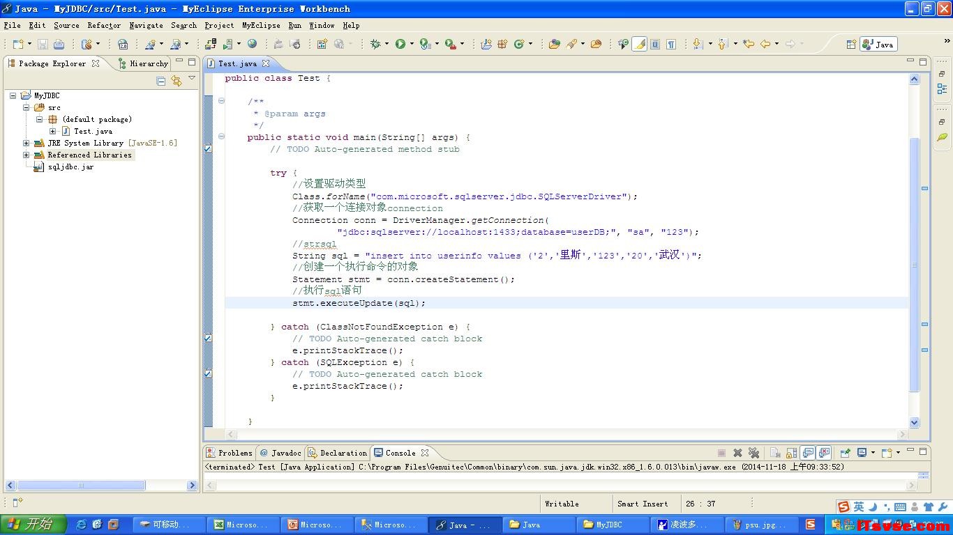Open the Window menu
Screen dimensions: 953x535
[x=322, y=25]
